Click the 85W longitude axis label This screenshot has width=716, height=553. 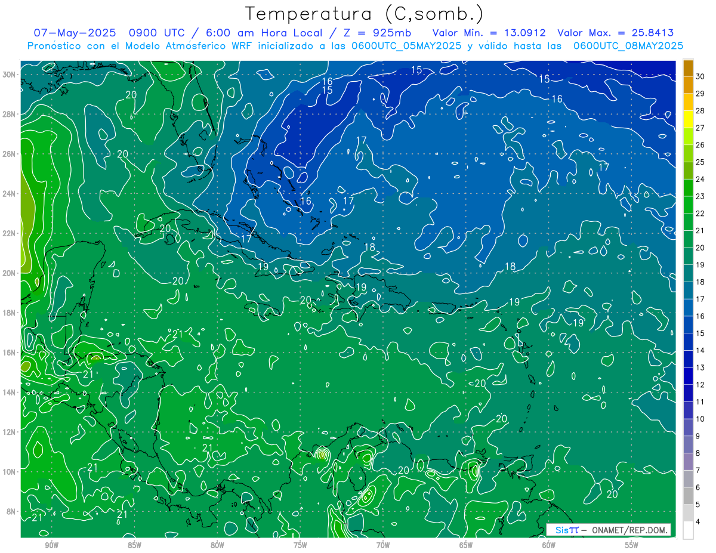click(134, 545)
